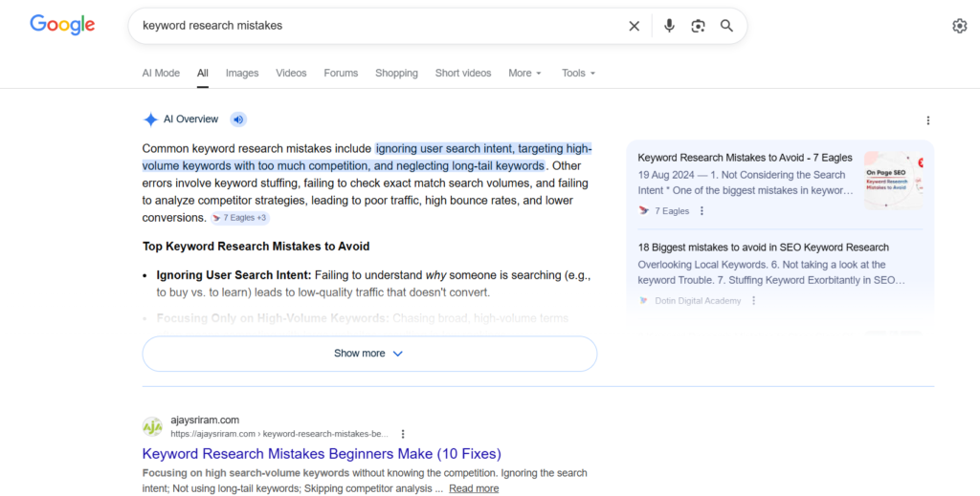The image size is (980, 496).
Task: Click the Read more link in snippet
Action: (474, 488)
